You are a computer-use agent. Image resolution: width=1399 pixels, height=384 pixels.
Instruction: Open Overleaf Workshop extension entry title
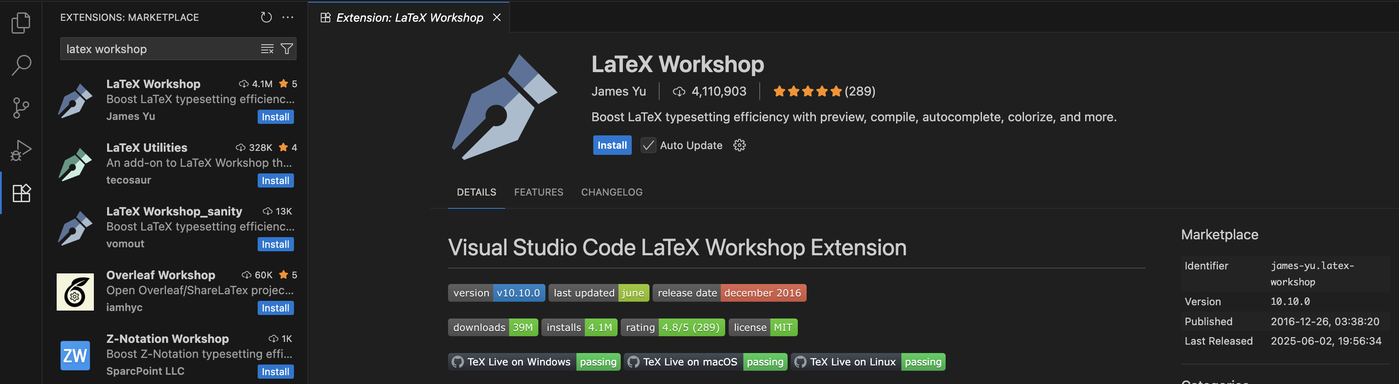161,275
